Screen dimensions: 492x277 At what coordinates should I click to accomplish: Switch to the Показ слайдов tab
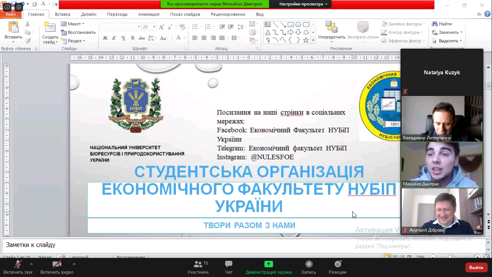(x=185, y=14)
